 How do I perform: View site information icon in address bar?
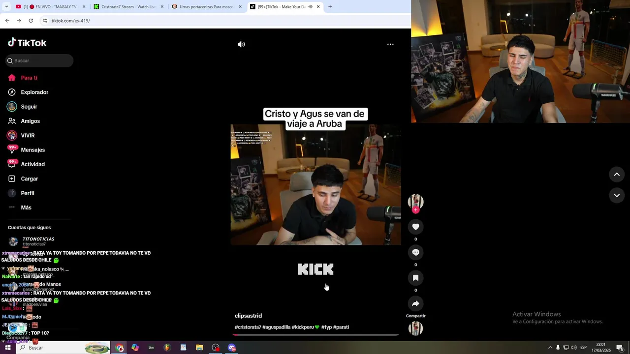pos(45,21)
